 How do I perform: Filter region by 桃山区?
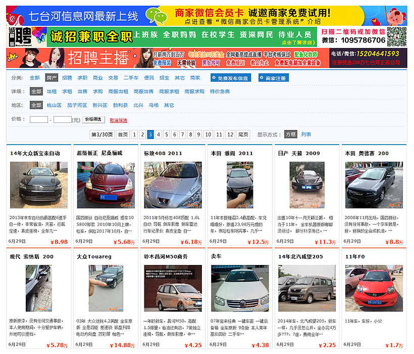coord(54,105)
